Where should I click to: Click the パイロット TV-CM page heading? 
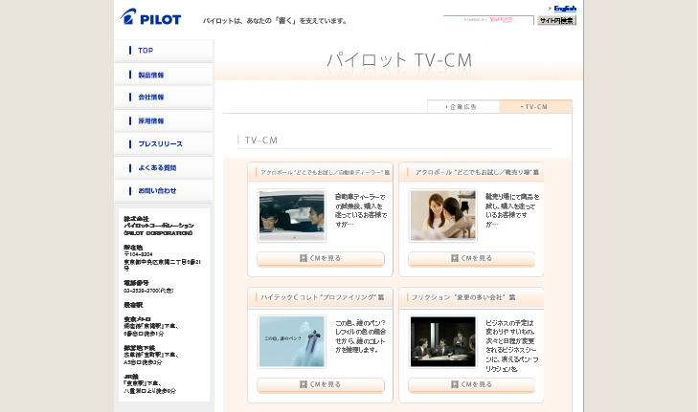click(399, 60)
